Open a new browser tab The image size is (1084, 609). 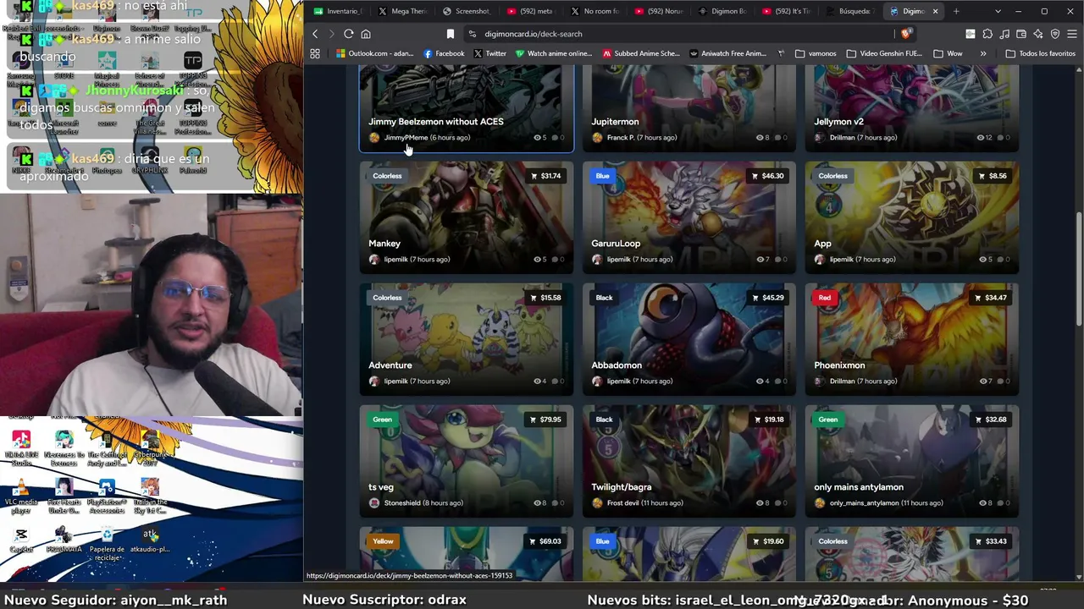tap(956, 11)
